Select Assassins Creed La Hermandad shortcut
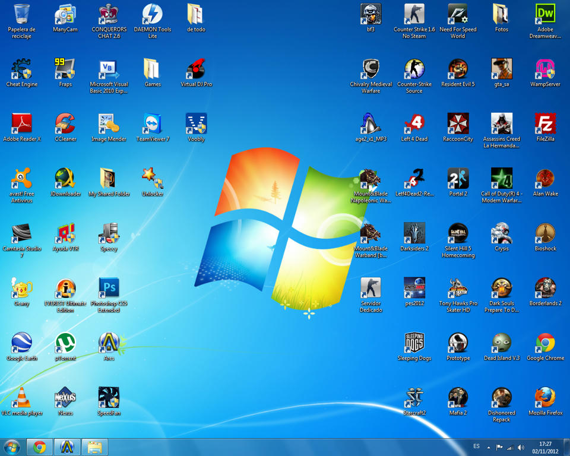570x456 pixels. (x=501, y=123)
